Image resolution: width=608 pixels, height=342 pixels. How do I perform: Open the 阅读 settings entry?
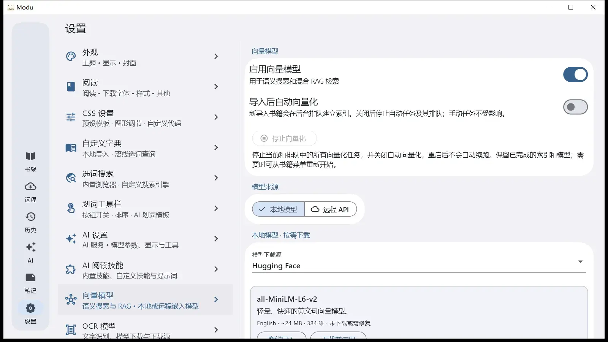click(145, 87)
